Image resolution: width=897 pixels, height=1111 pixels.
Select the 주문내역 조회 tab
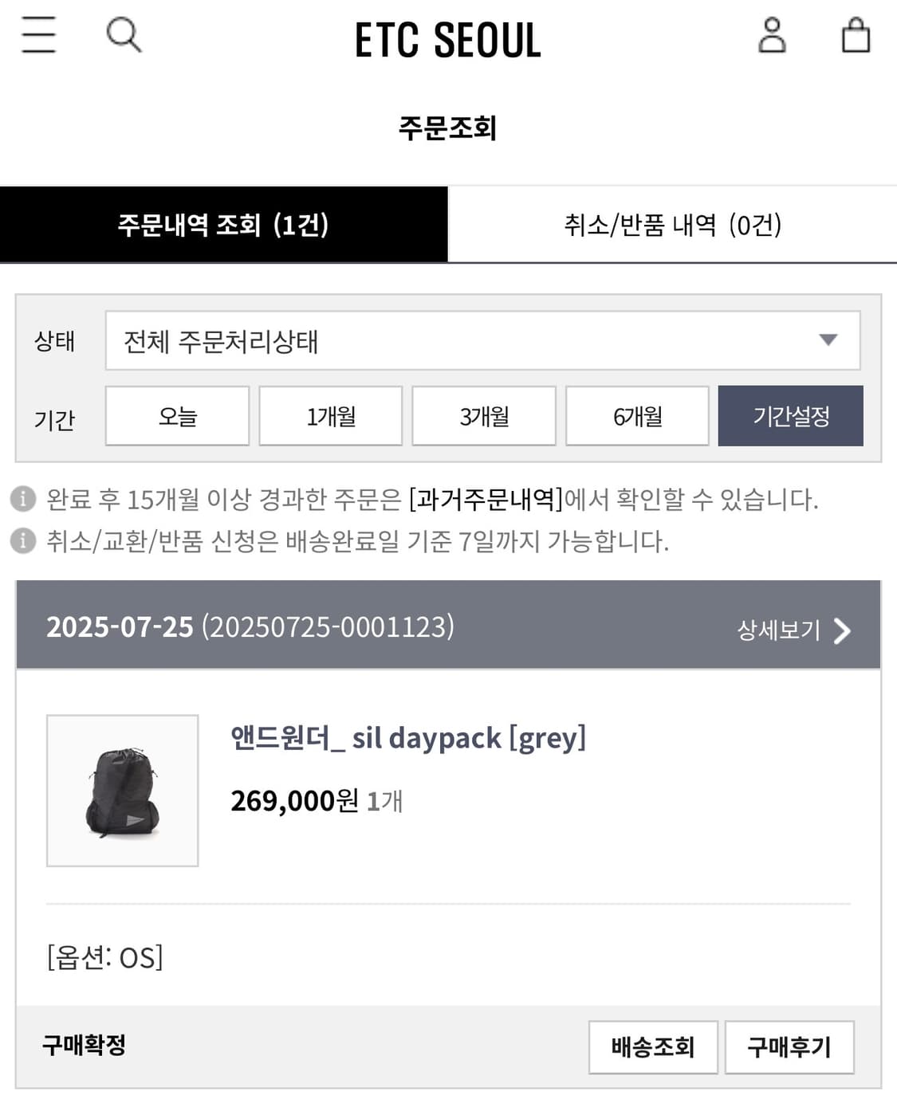[225, 225]
